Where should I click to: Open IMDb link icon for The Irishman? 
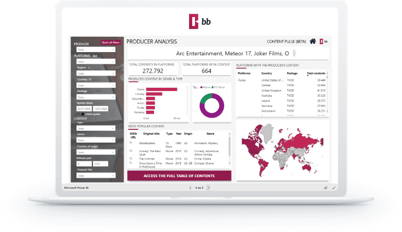point(131,159)
